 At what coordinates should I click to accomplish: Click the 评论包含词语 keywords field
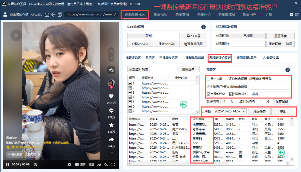(269, 79)
